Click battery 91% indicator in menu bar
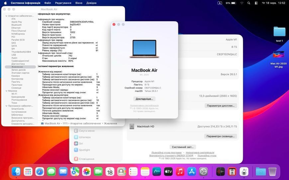Viewport: 289px width, 180px height. [231, 3]
